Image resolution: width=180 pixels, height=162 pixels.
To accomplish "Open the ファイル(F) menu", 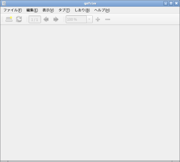I will click(x=13, y=10).
